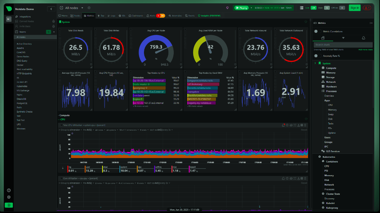Toggle the Stale nodes count badge

327,8
